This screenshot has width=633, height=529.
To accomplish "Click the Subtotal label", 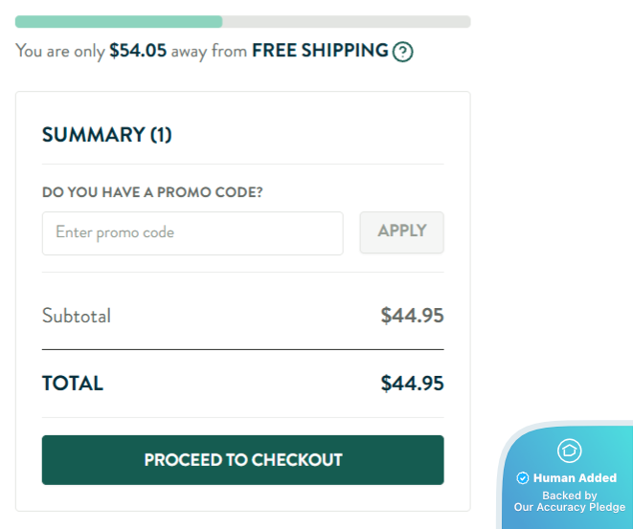I will pyautogui.click(x=77, y=316).
